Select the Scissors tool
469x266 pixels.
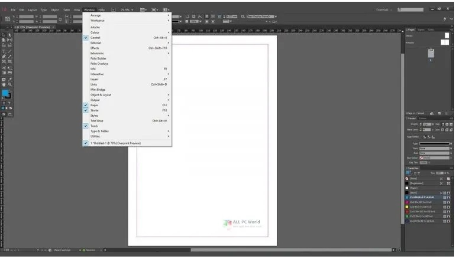tap(4, 68)
